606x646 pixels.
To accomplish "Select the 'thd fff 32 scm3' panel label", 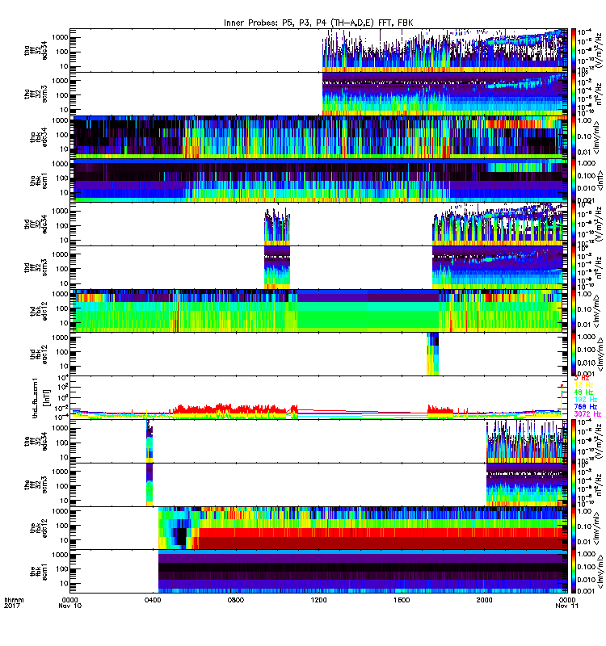I will (x=36, y=267).
